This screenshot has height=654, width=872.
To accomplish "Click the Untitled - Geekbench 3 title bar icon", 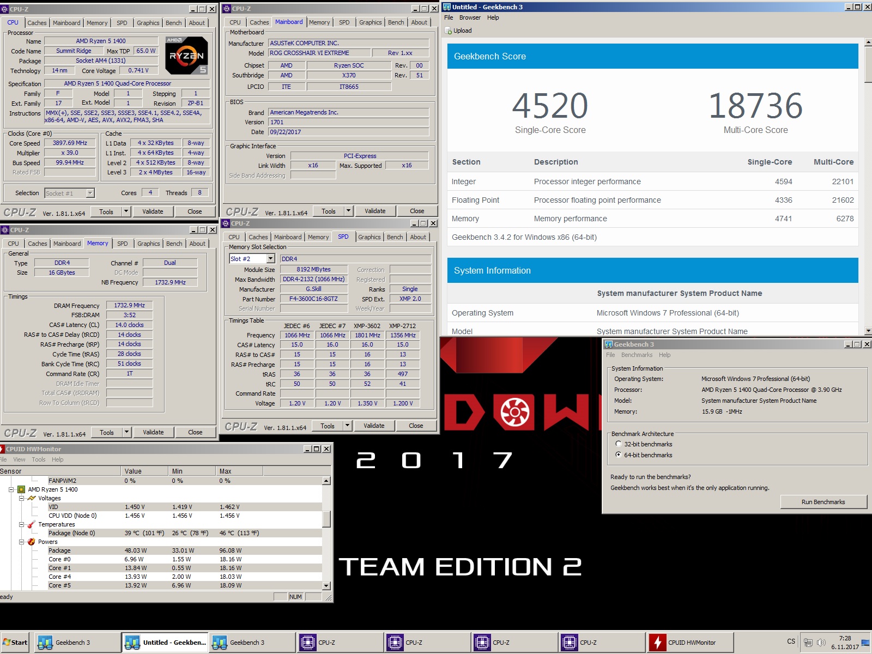I will (x=447, y=7).
